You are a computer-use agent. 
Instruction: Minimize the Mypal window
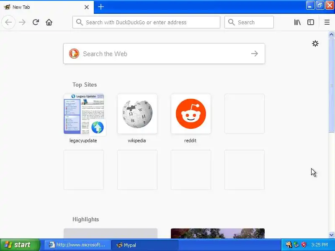click(x=310, y=5)
